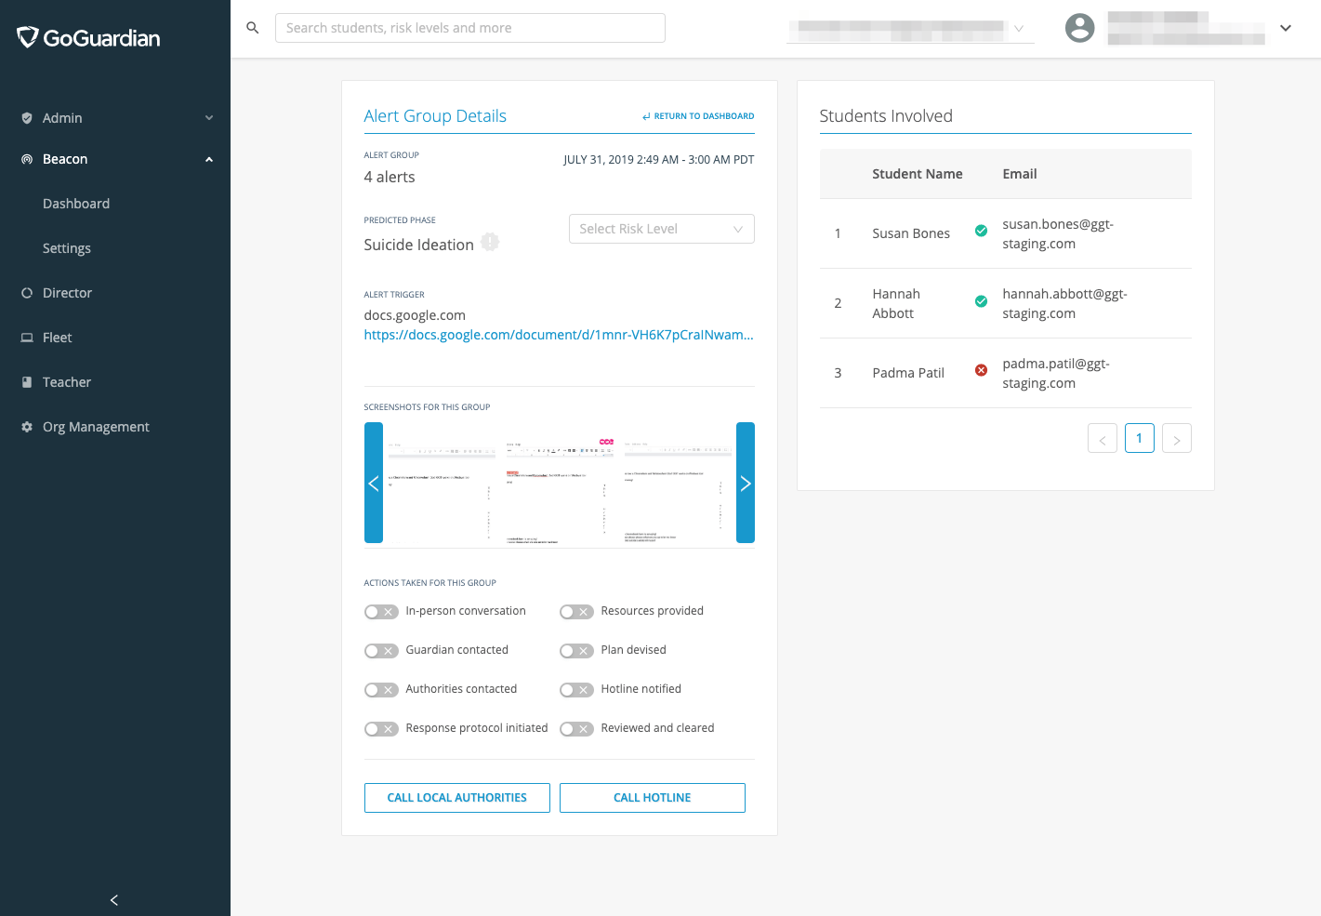
Task: Click the GoGuardian logo
Action: click(x=88, y=38)
